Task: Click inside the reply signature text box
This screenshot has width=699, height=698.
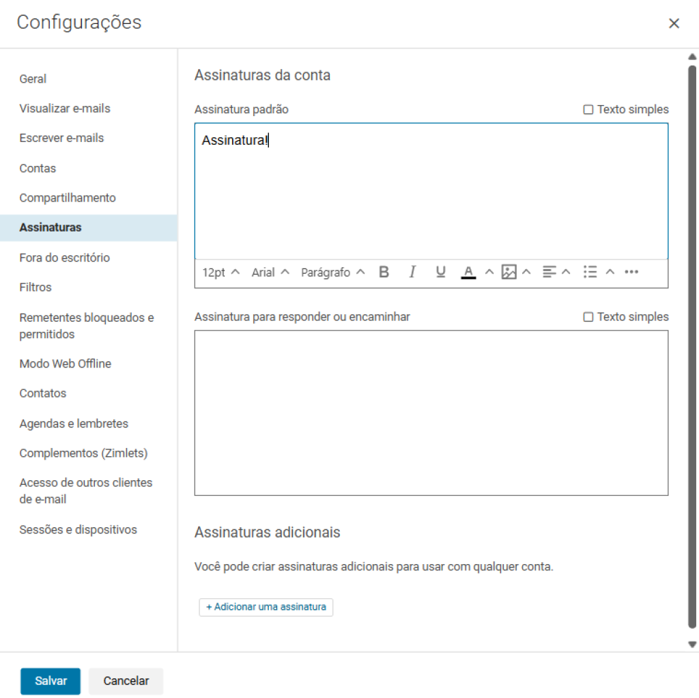Action: 431,413
